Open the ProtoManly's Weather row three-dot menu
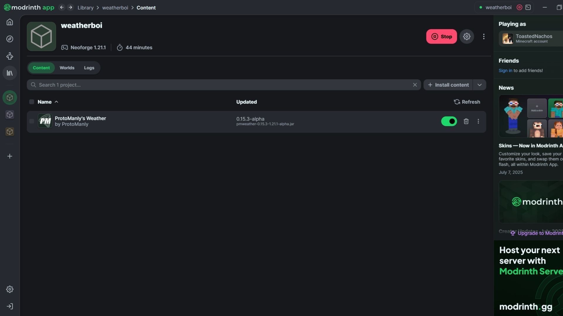Screen dimensions: 563x316 pyautogui.click(x=478, y=121)
